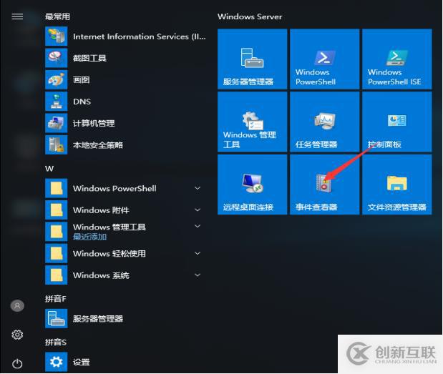Open the 任务管理器 tile
Screen dimensions: 443x374
click(325, 122)
